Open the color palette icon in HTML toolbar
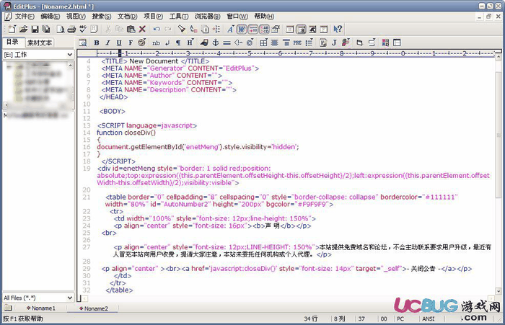505x325 pixels. (141, 43)
